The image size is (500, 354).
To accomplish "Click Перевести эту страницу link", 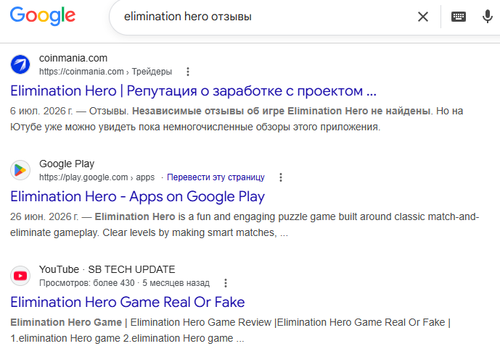I will pos(216,177).
